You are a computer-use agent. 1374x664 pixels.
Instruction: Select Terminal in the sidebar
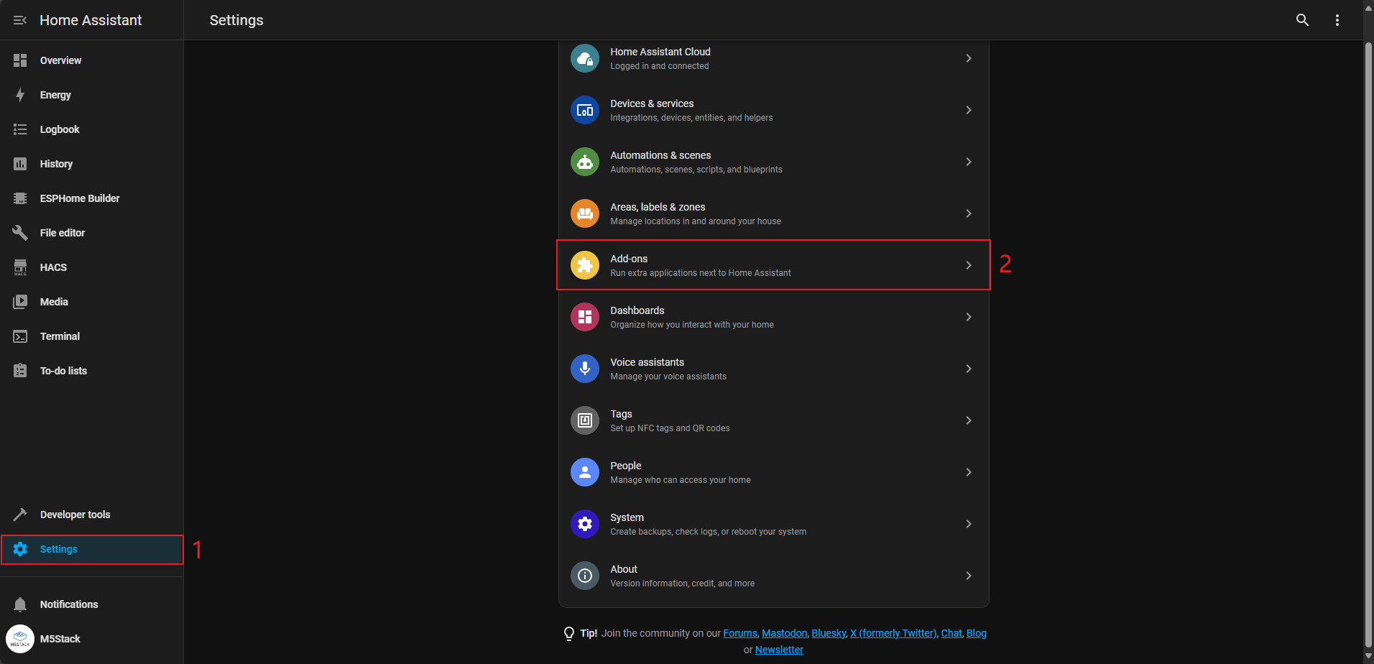click(x=92, y=336)
